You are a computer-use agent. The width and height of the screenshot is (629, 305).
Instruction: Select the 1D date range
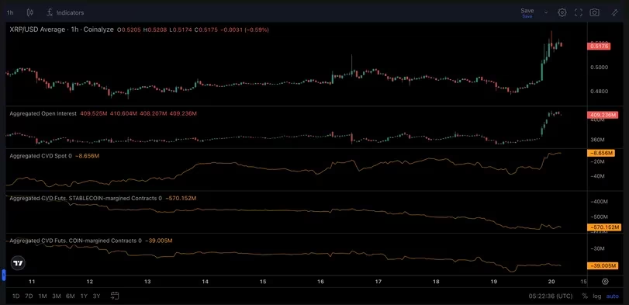[x=16, y=296]
